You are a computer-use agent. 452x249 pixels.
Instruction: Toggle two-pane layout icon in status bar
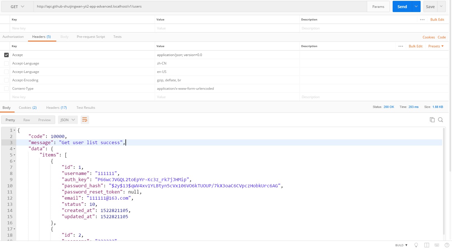click(x=427, y=245)
